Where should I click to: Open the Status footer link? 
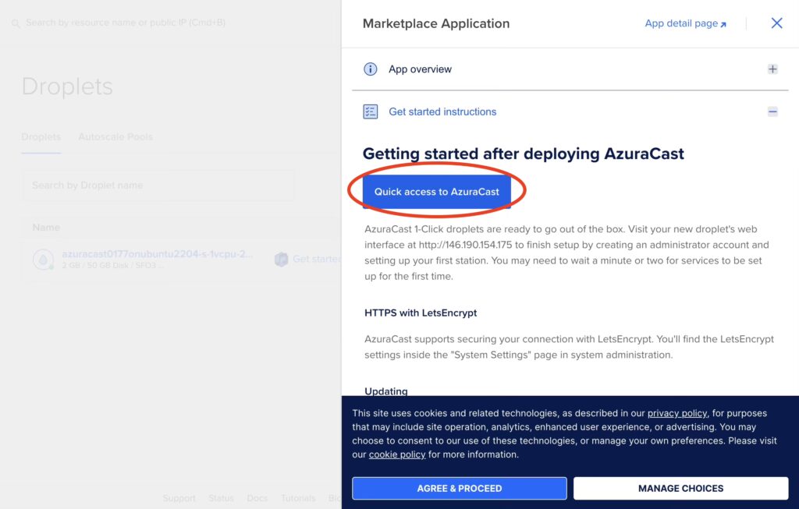point(221,498)
